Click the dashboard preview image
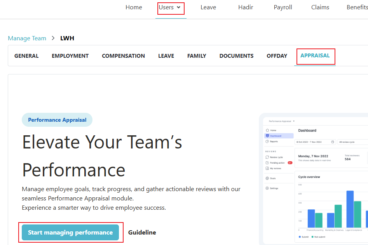Viewport: 368px width, 245px height. coord(315,178)
